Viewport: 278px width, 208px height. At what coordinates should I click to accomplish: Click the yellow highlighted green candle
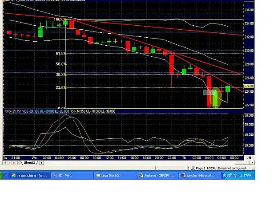pyautogui.click(x=215, y=98)
